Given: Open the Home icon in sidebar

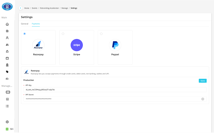Looking at the screenshot, I should (7, 24).
